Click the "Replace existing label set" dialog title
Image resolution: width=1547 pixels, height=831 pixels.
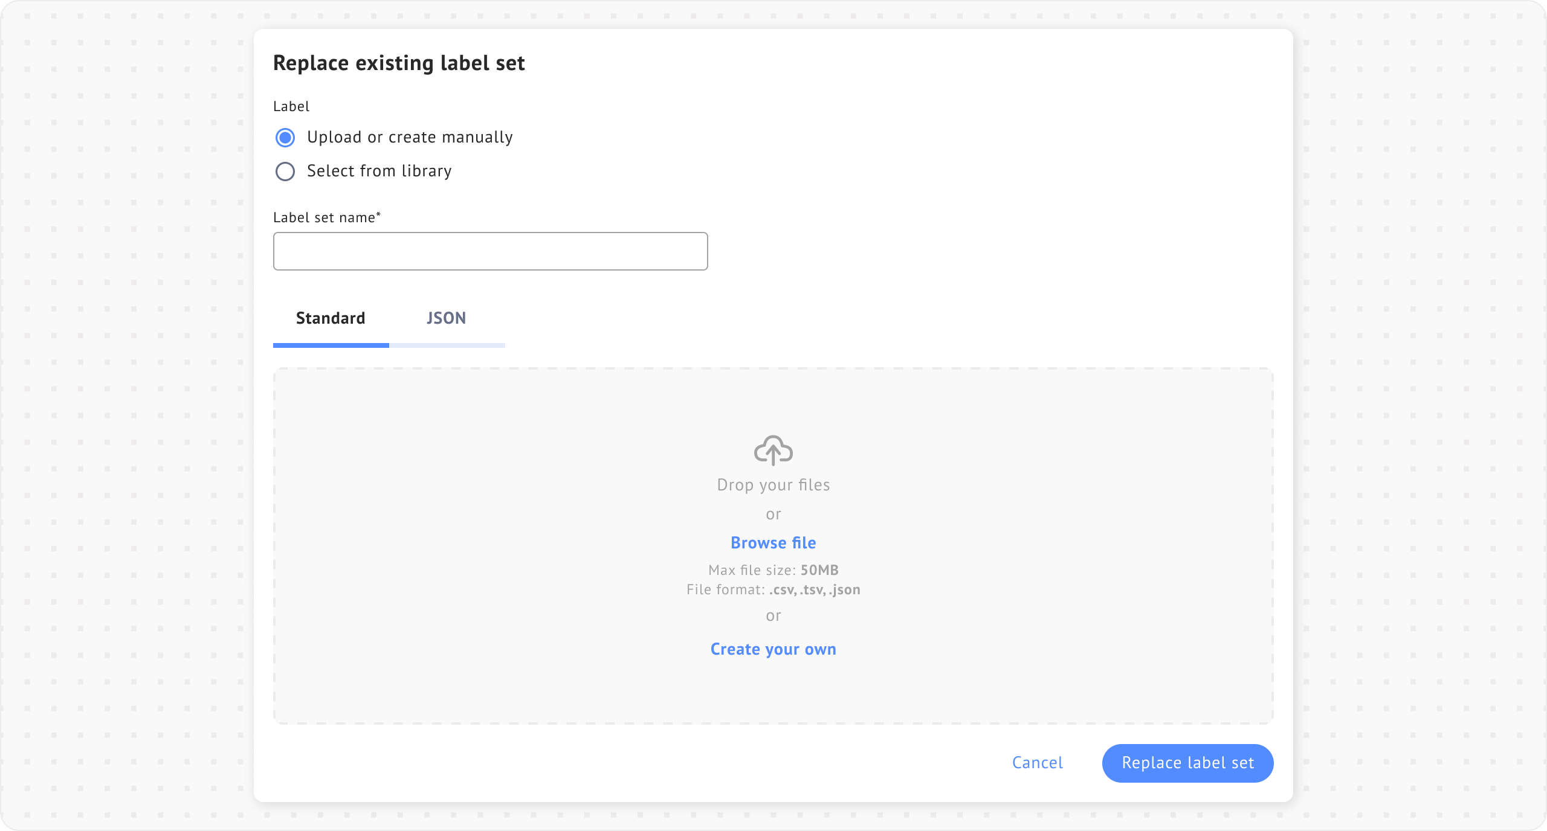(x=399, y=63)
